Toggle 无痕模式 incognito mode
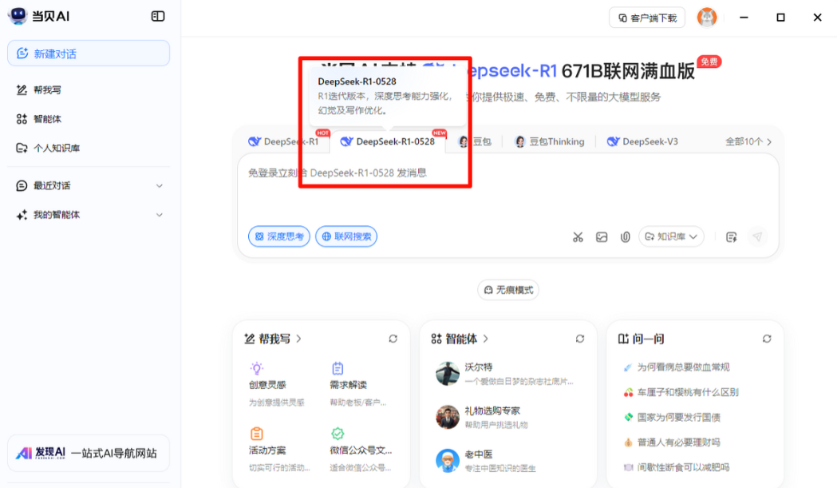Screen dimensions: 837x488 508,290
